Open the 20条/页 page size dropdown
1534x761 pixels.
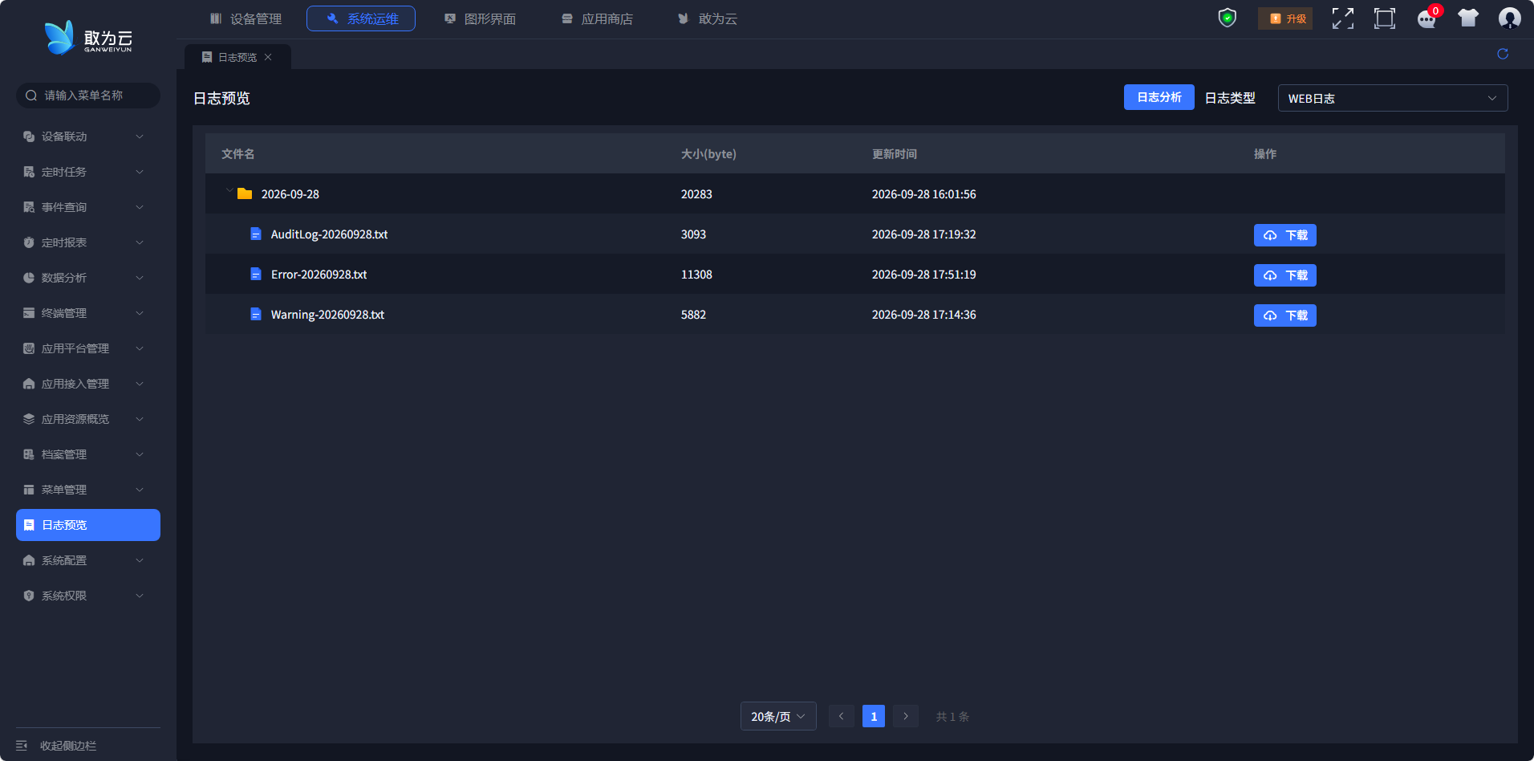(x=778, y=716)
